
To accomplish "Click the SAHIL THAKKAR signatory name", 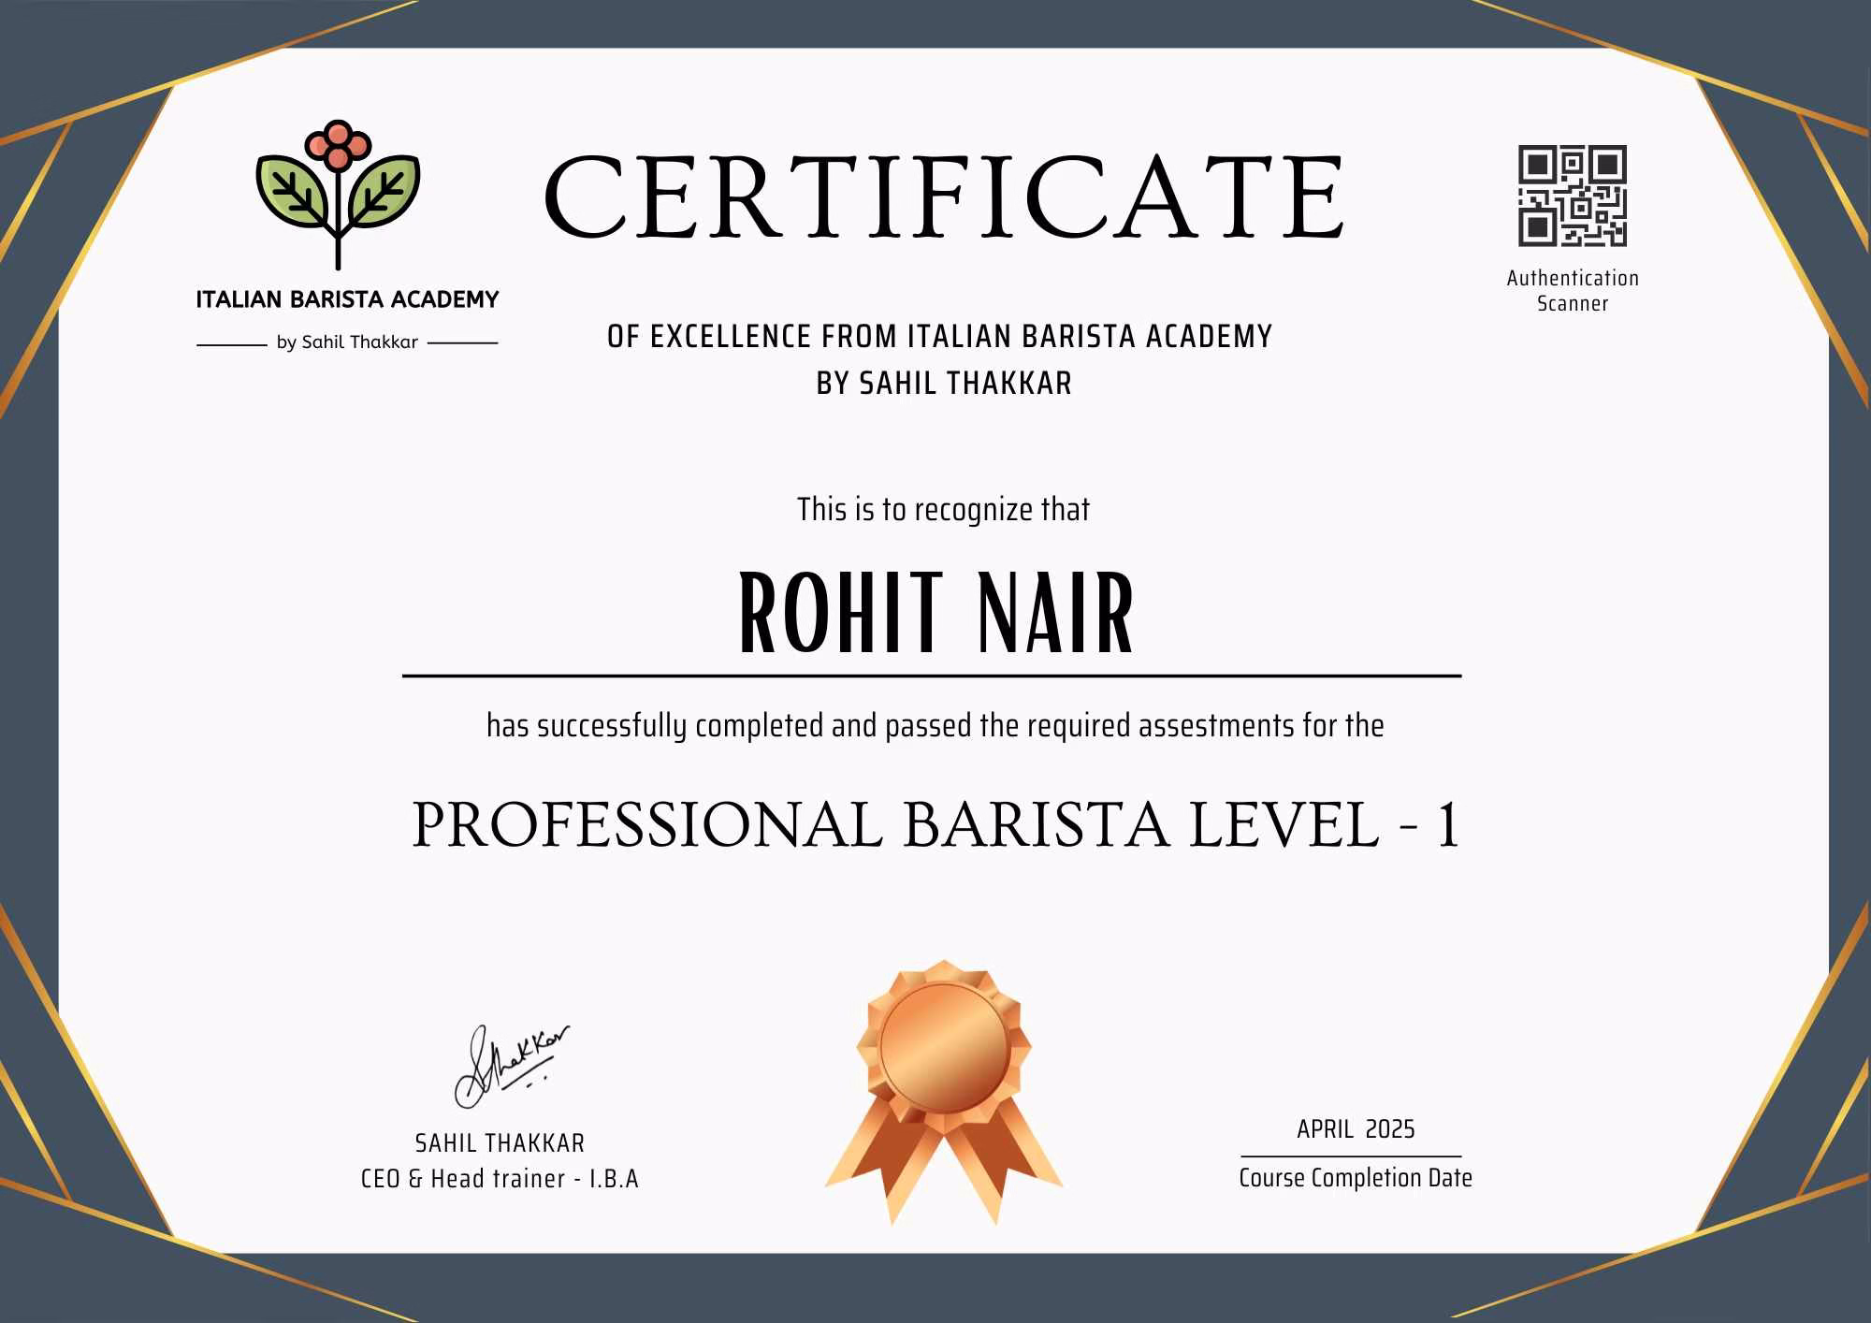I will point(500,1143).
